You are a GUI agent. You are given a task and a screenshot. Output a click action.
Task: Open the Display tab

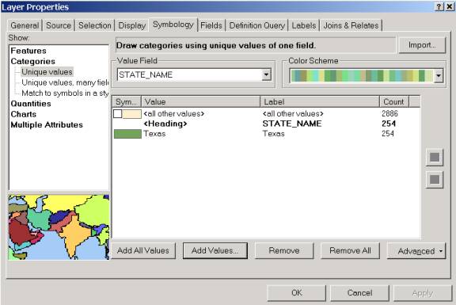(x=131, y=25)
